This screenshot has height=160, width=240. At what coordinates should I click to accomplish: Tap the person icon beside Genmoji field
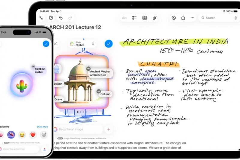click(x=44, y=149)
